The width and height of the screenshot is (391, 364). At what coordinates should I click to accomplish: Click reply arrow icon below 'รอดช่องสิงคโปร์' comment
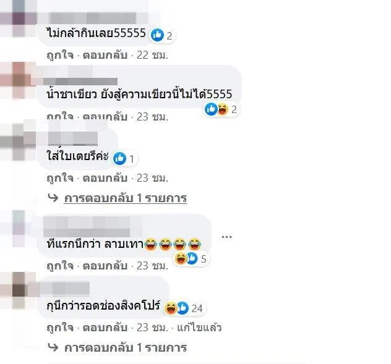coord(53,347)
